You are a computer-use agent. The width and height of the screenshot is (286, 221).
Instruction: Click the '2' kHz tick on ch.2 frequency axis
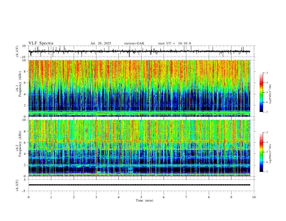[x=25, y=165]
